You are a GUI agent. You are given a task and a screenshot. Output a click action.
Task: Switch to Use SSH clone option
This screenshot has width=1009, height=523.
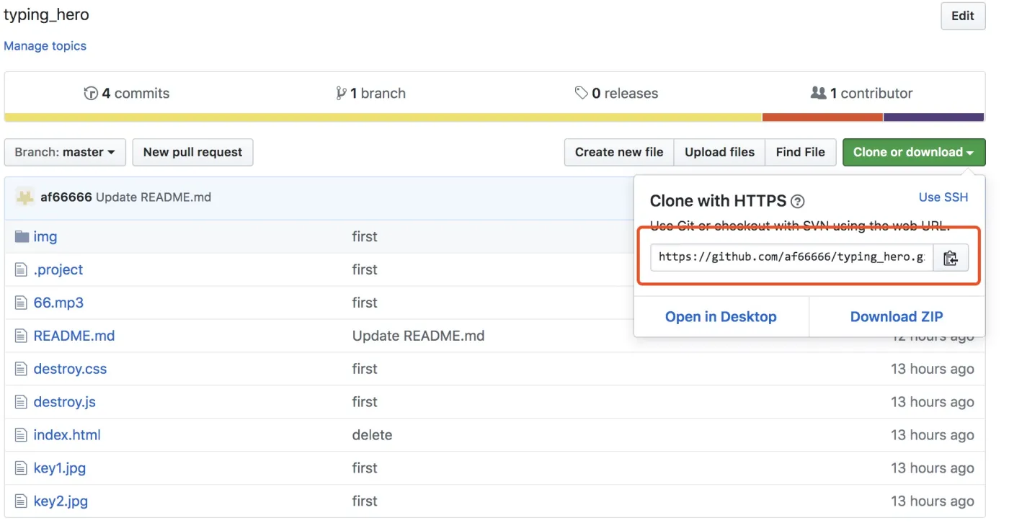[943, 197]
